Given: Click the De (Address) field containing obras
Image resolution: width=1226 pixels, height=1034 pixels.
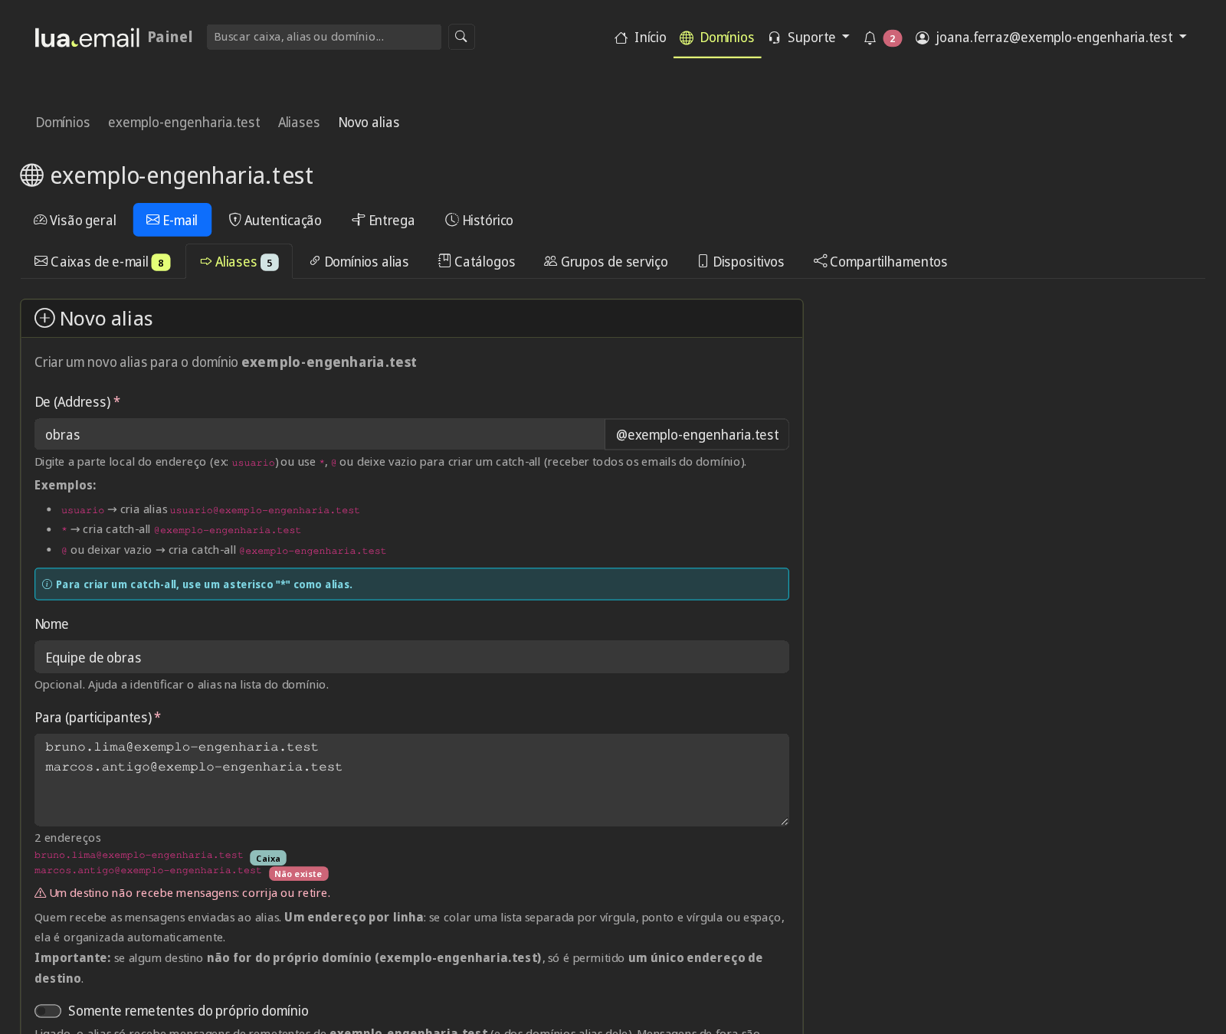Looking at the screenshot, I should pyautogui.click(x=320, y=434).
